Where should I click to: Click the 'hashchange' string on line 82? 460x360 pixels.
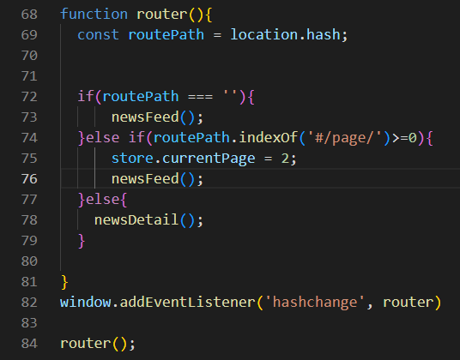315,302
